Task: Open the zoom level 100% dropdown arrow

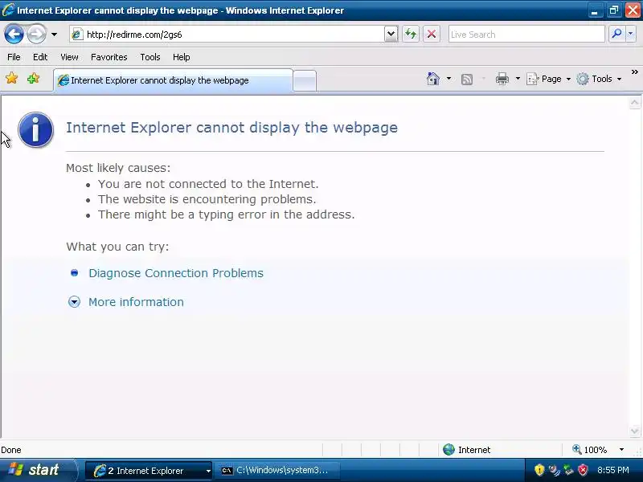Action: pyautogui.click(x=621, y=450)
